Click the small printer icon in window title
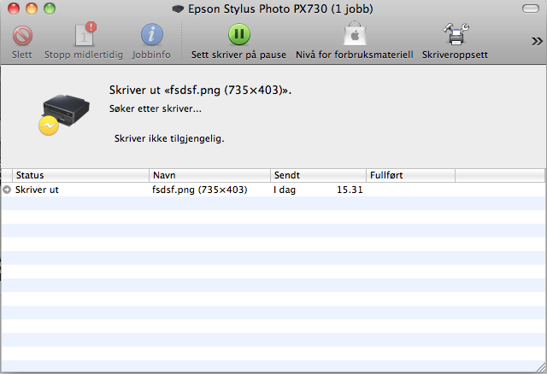Screen dimensions: 547x374 (178, 9)
